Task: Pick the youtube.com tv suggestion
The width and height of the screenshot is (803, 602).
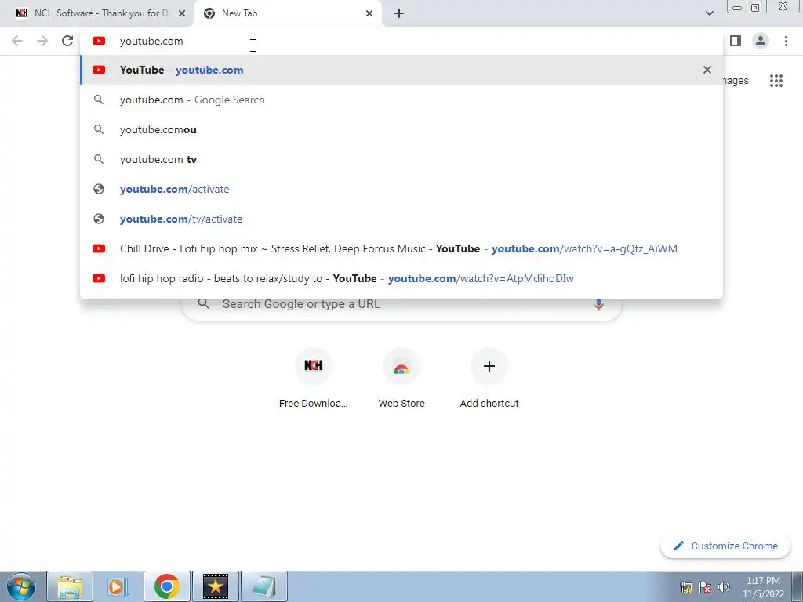Action: click(401, 159)
